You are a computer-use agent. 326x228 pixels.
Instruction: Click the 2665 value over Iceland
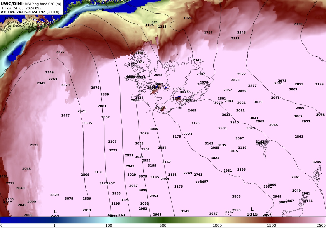coord(158,75)
